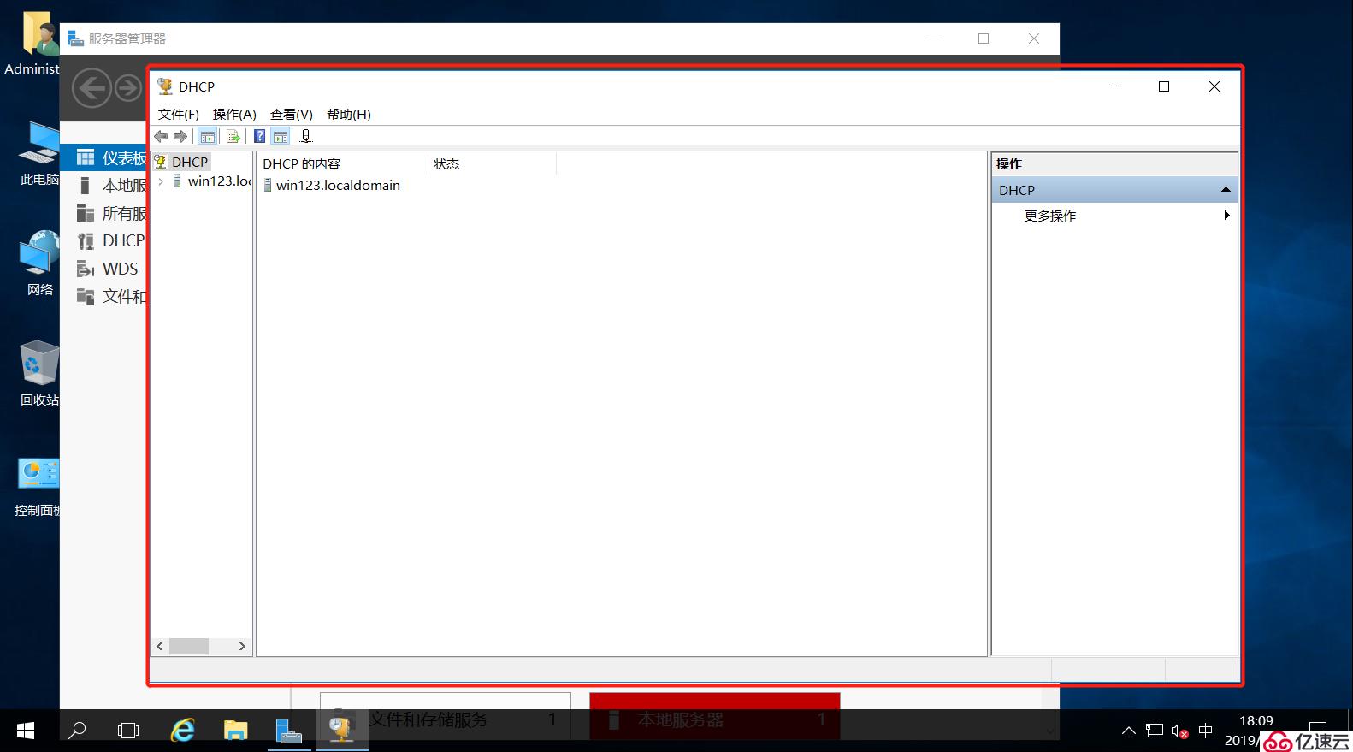Click tree pane scrollbar left arrow
The height and width of the screenshot is (752, 1353).
tap(160, 646)
